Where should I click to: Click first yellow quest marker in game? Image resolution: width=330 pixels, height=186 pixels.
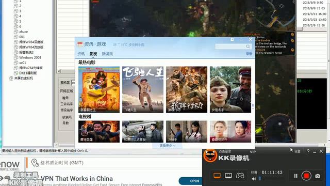point(292,35)
